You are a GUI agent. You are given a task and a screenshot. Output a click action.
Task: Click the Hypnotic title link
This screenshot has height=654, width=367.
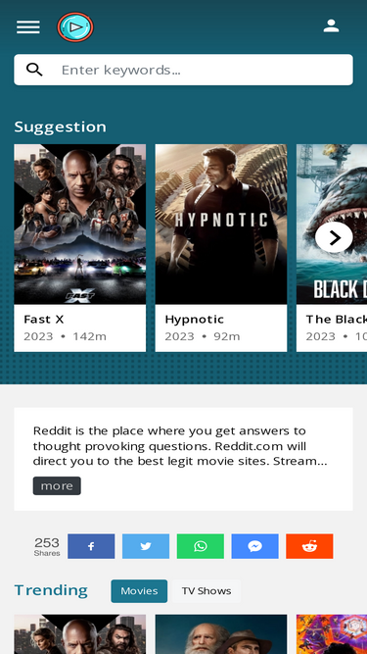tap(195, 320)
